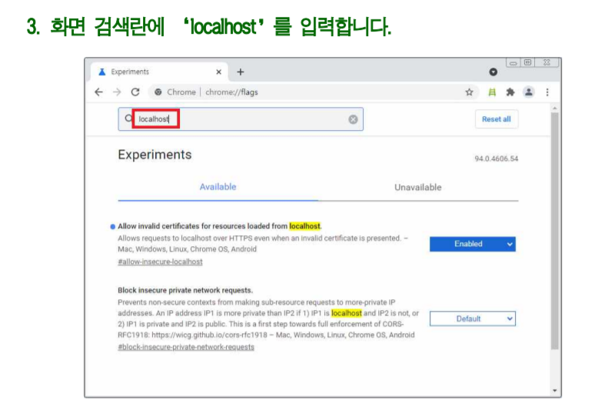Click the version number 94.0.4606.54
Screen dimensions: 598x407
497,158
